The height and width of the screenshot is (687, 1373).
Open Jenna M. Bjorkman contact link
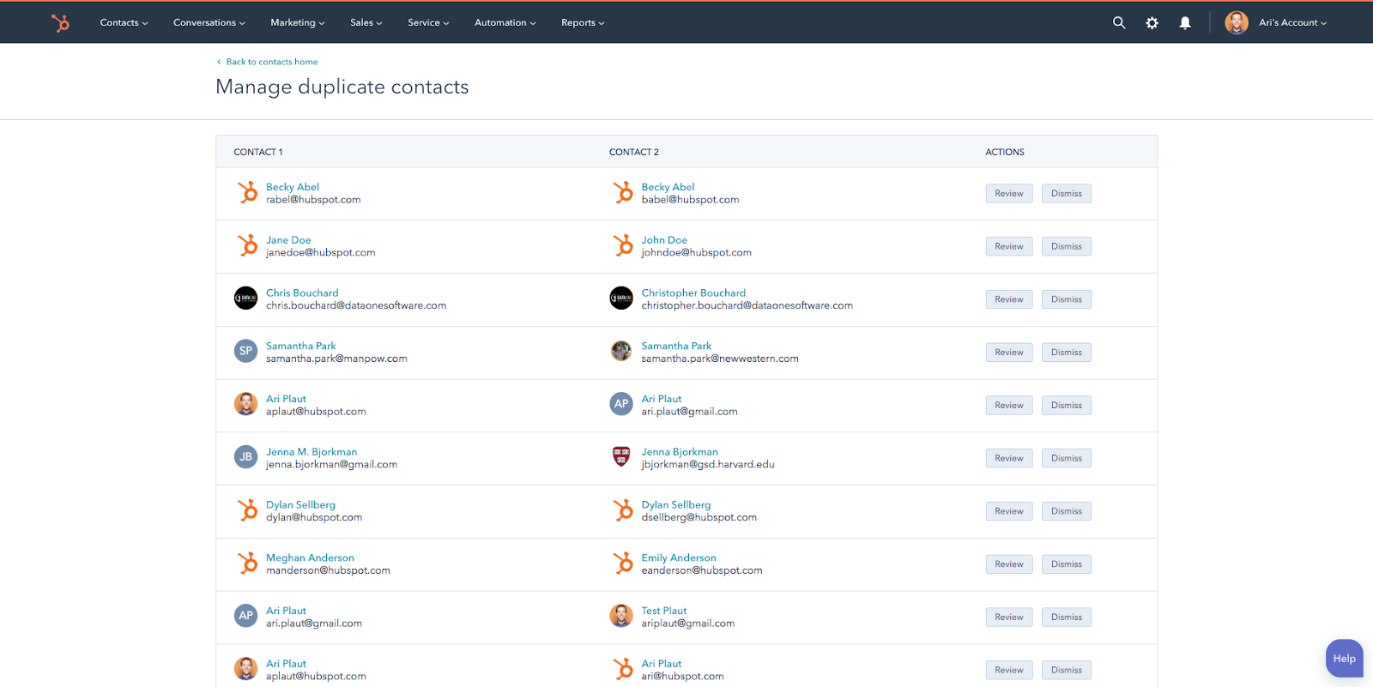click(311, 452)
